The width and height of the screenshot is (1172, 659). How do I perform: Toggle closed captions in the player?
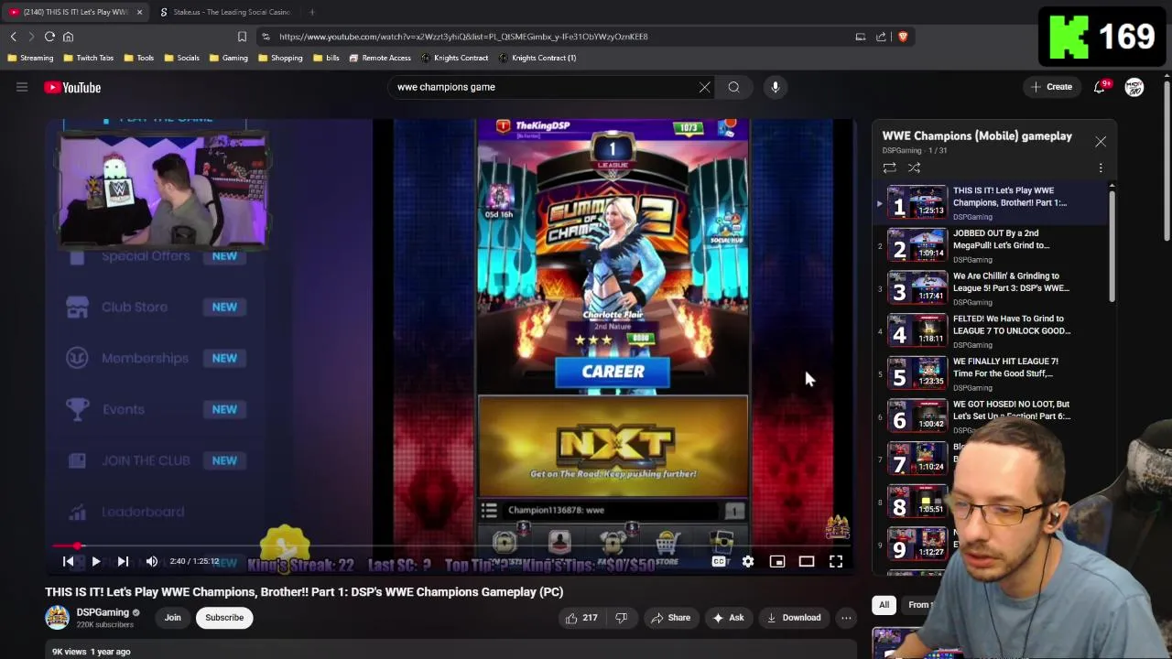click(x=719, y=561)
